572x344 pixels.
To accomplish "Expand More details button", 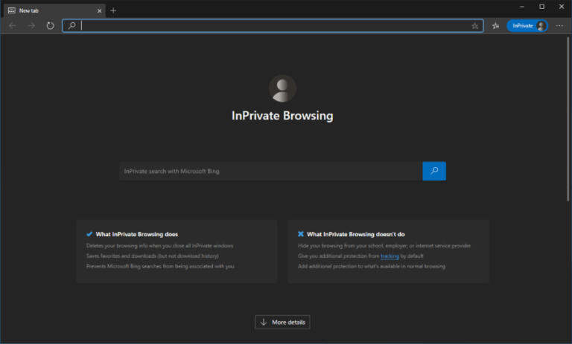I will 282,322.
